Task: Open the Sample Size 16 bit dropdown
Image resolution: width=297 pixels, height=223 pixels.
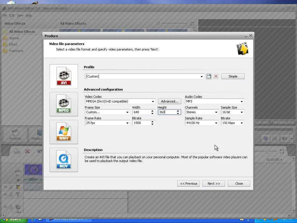Action: pos(233,112)
